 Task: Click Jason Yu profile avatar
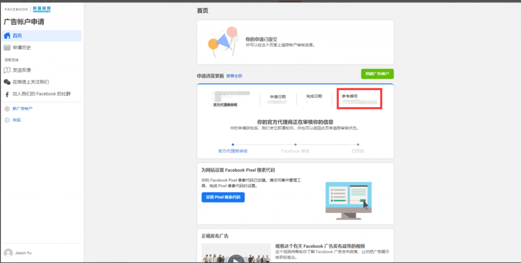tap(8, 253)
